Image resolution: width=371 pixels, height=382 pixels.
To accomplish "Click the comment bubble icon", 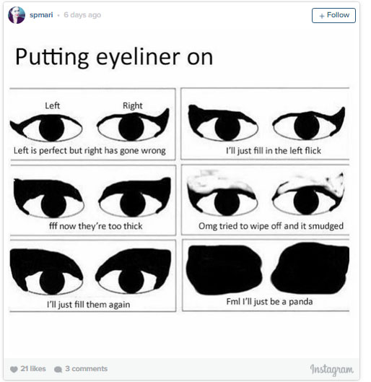I will click(58, 369).
